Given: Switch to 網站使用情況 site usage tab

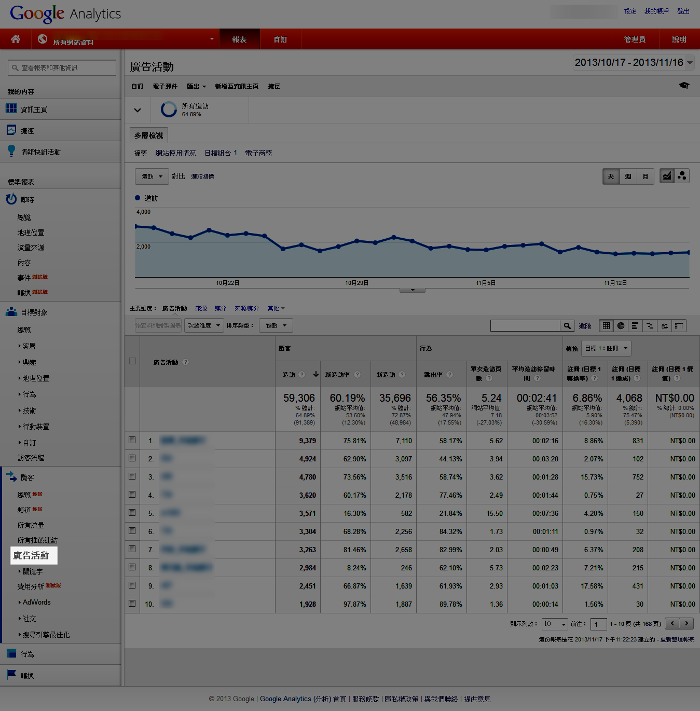Looking at the screenshot, I should 176,153.
